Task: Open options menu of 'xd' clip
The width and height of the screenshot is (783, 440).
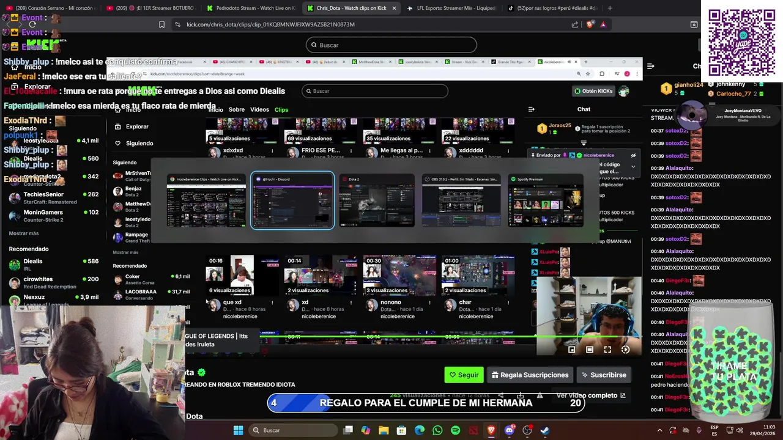Action: [351, 302]
